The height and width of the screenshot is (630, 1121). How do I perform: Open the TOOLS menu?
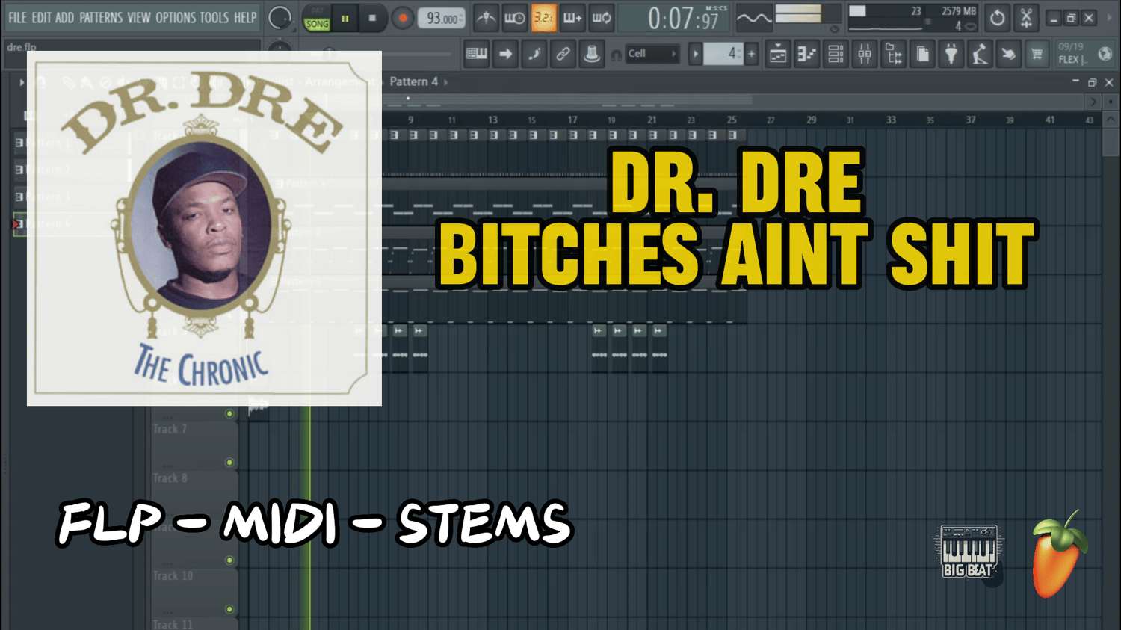point(214,17)
